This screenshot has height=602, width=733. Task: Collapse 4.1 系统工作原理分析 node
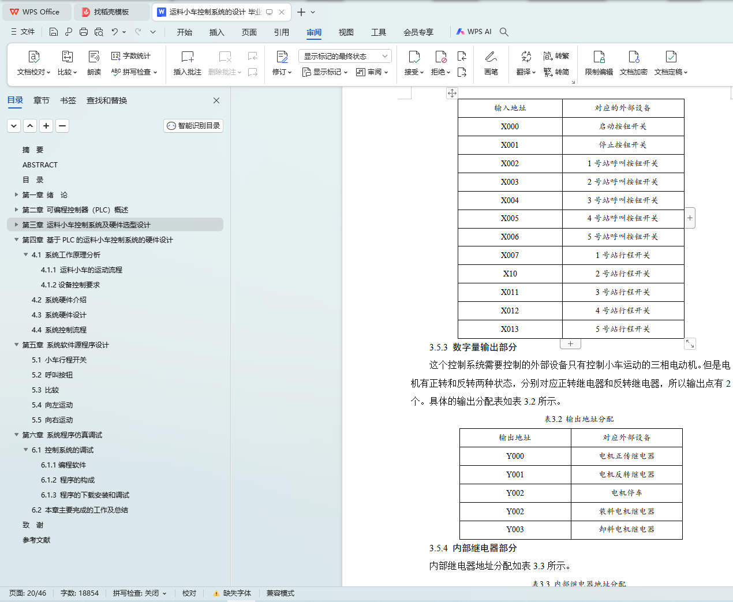25,255
